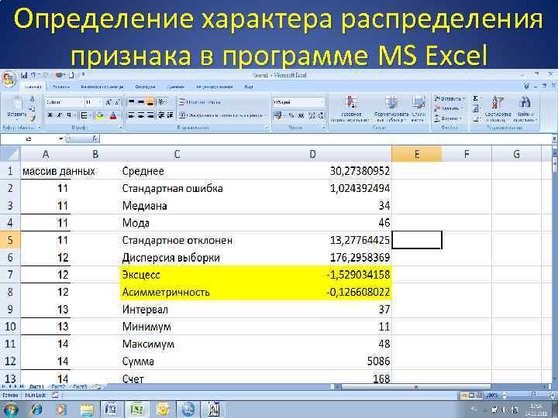Image resolution: width=558 pixels, height=418 pixels.
Task: Align cell content to the top
Action: click(131, 102)
